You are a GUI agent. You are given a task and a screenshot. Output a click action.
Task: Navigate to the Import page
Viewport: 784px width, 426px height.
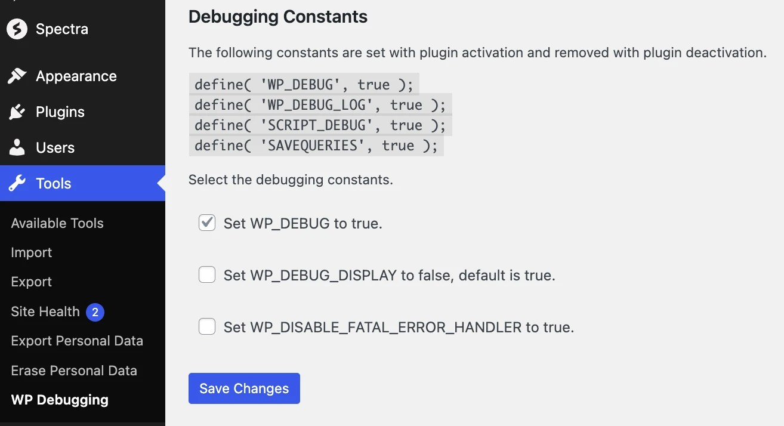tap(31, 252)
